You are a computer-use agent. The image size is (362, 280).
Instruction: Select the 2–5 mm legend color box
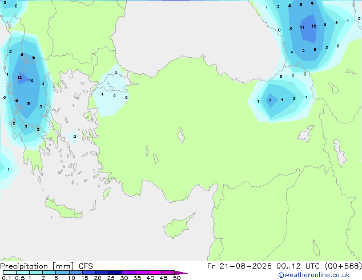49,273
